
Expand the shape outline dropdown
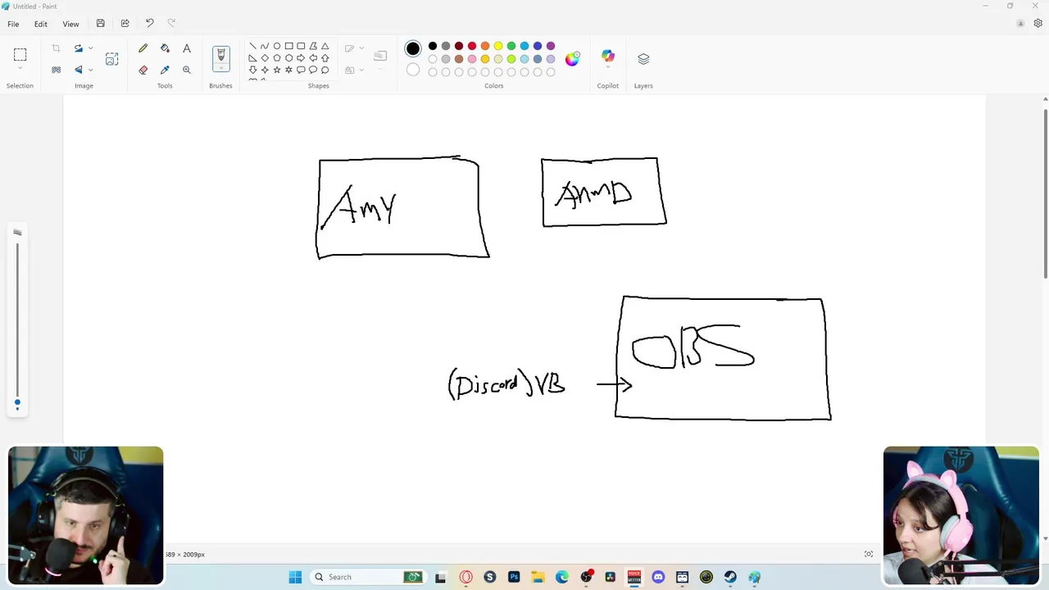(x=361, y=48)
